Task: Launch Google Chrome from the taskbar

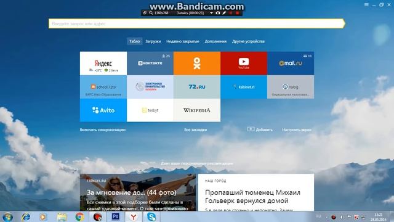Action: click(x=79, y=216)
